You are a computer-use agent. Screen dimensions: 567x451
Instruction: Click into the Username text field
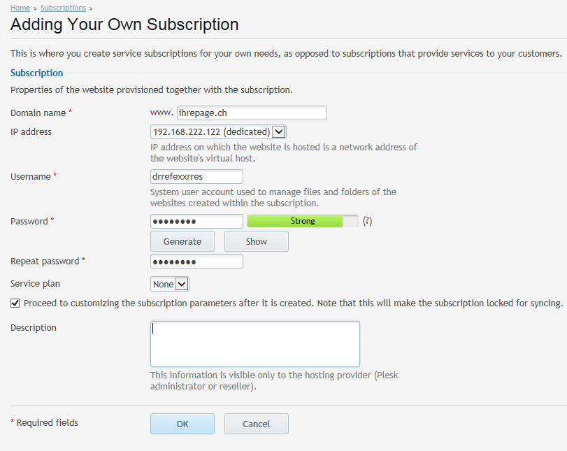[196, 176]
